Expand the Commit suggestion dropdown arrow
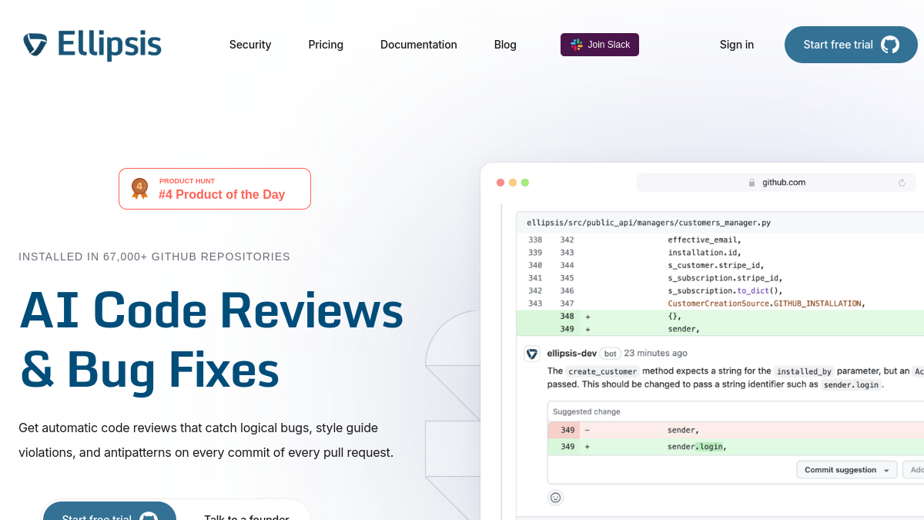This screenshot has height=520, width=924. click(887, 470)
